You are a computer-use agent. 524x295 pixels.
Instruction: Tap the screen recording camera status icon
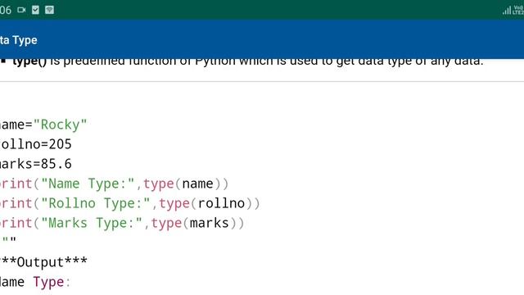[21, 10]
